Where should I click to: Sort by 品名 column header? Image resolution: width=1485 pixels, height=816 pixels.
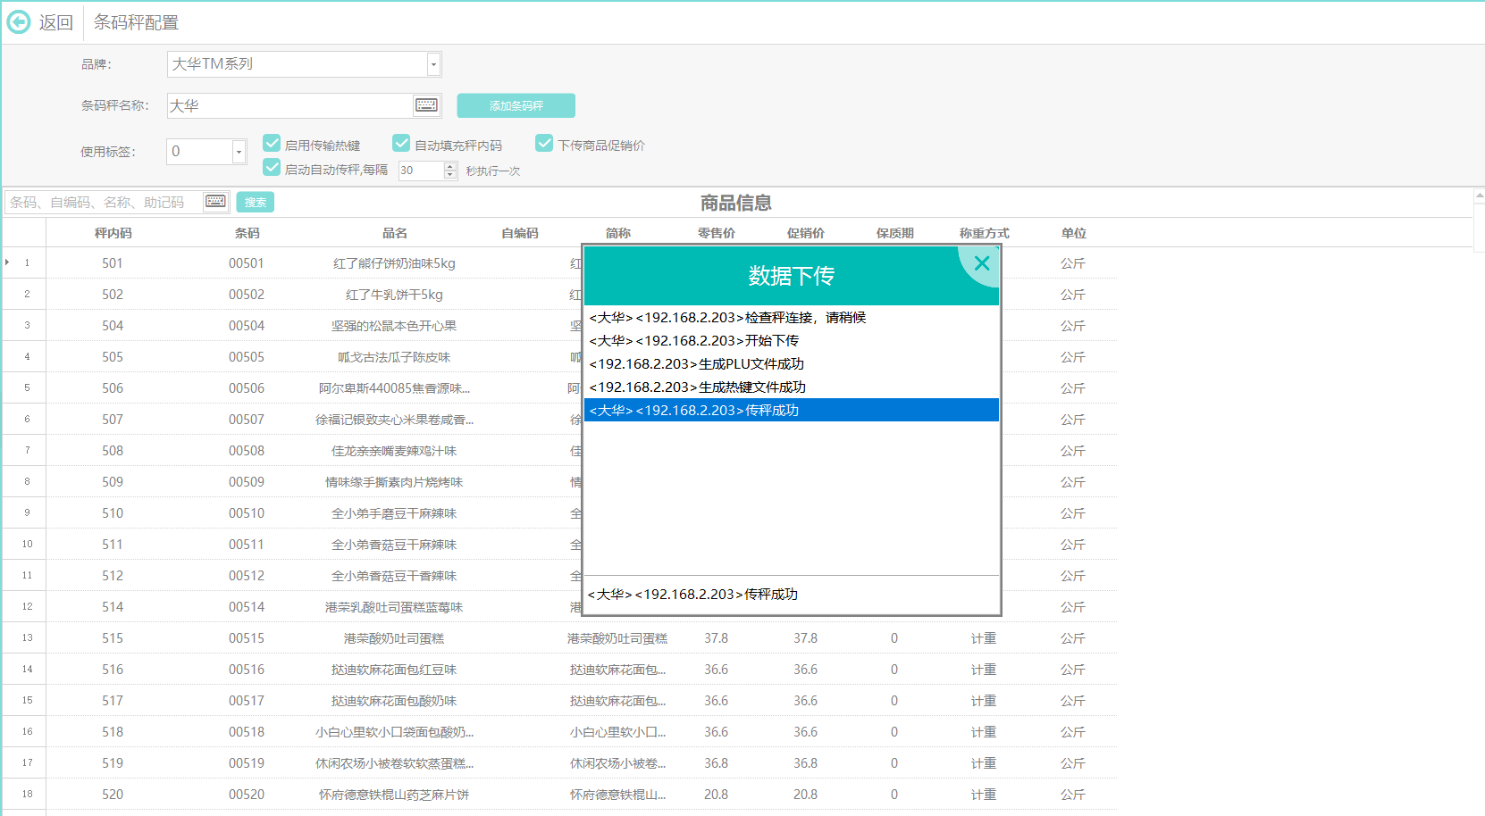click(x=394, y=233)
